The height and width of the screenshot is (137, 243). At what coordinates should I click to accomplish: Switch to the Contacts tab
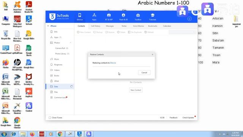click(81, 26)
